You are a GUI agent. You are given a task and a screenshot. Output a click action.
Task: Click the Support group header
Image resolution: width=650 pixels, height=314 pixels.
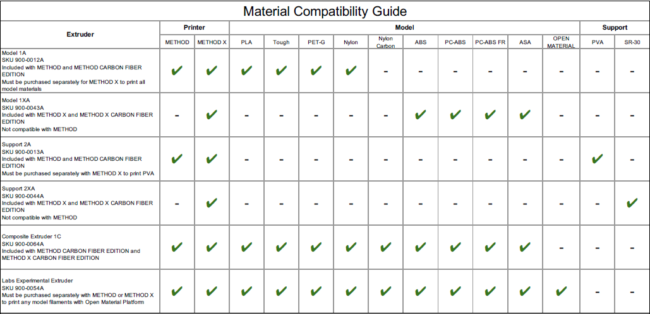pos(615,28)
